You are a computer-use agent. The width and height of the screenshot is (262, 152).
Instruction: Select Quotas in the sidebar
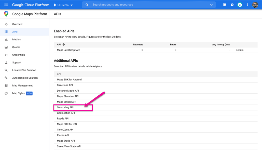pos(16,47)
